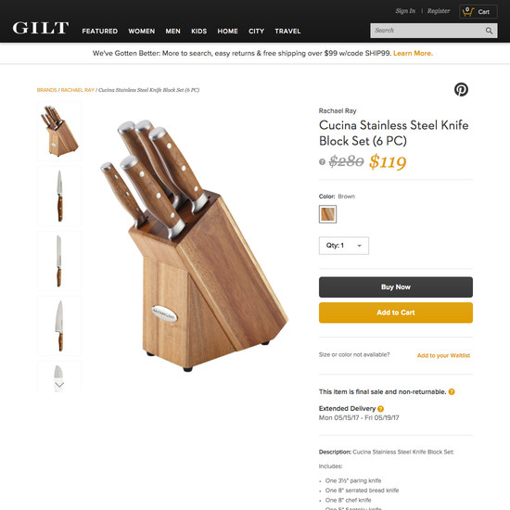Open the TRAVEL menu
Viewport: 510px width, 510px height.
point(287,32)
